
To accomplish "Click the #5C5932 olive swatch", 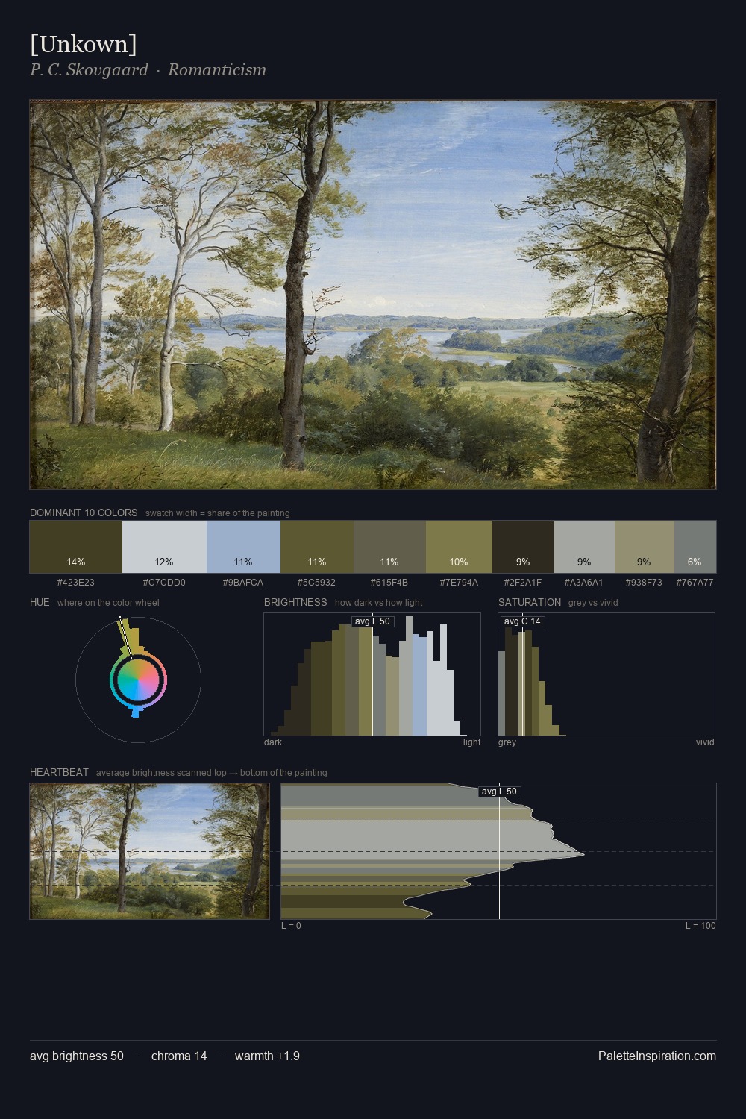I will (317, 547).
